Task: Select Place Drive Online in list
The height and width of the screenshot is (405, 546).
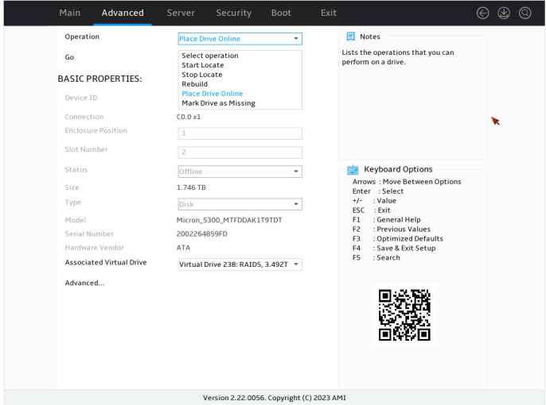Action: pos(213,94)
